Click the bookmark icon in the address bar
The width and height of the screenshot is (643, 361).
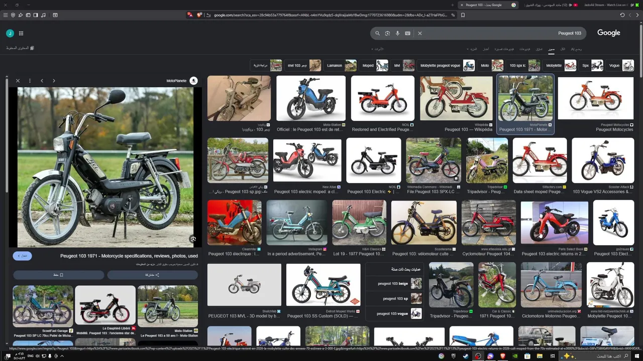click(463, 15)
